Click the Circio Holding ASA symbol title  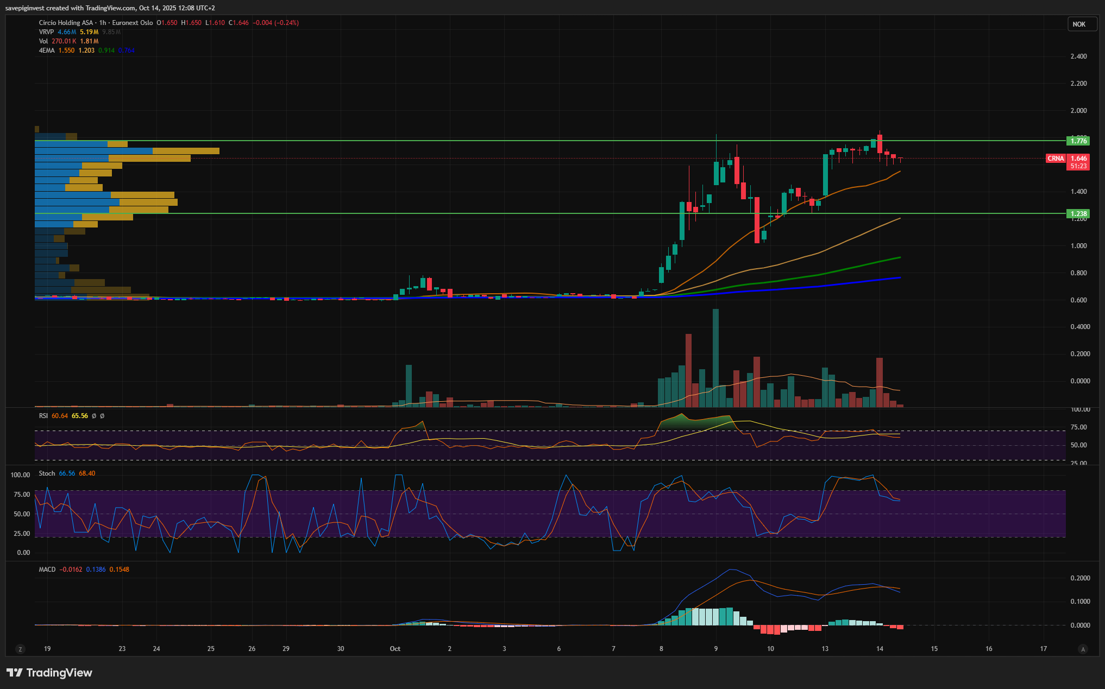pyautogui.click(x=66, y=23)
